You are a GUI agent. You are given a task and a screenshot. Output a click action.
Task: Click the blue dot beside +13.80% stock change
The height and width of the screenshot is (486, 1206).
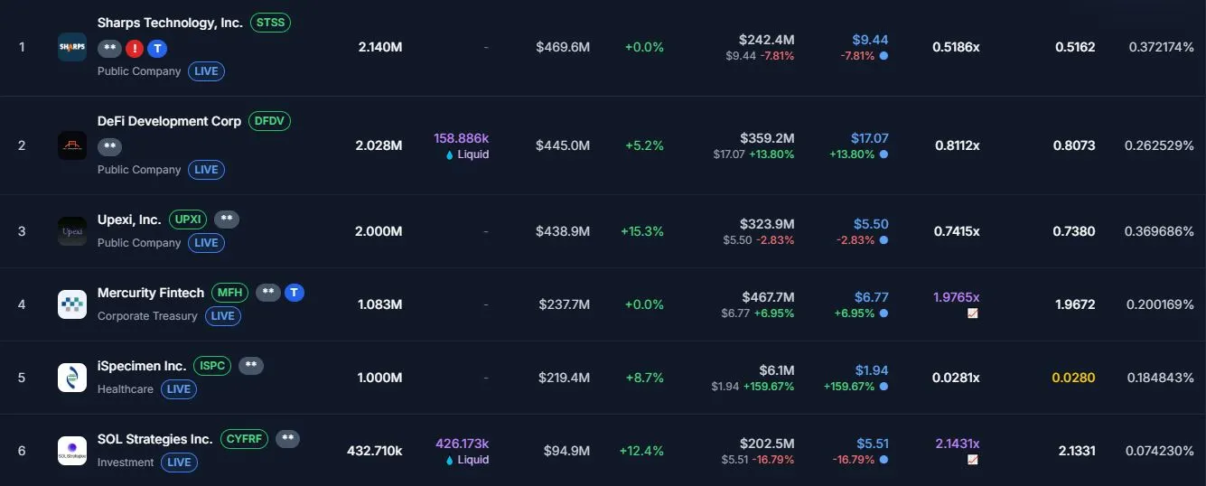coord(883,154)
